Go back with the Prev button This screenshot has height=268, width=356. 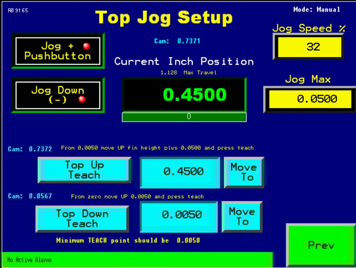click(x=321, y=245)
